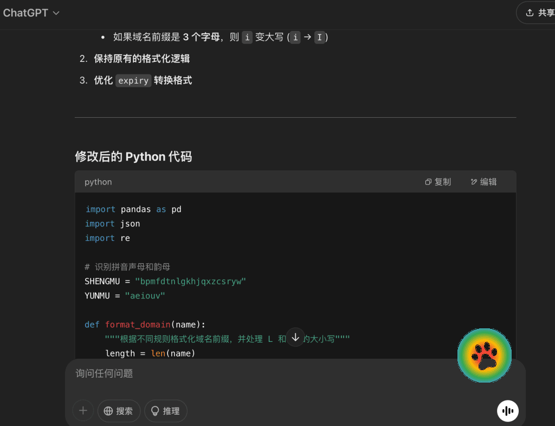
Task: Click the inline expiry code tag
Action: pos(133,81)
